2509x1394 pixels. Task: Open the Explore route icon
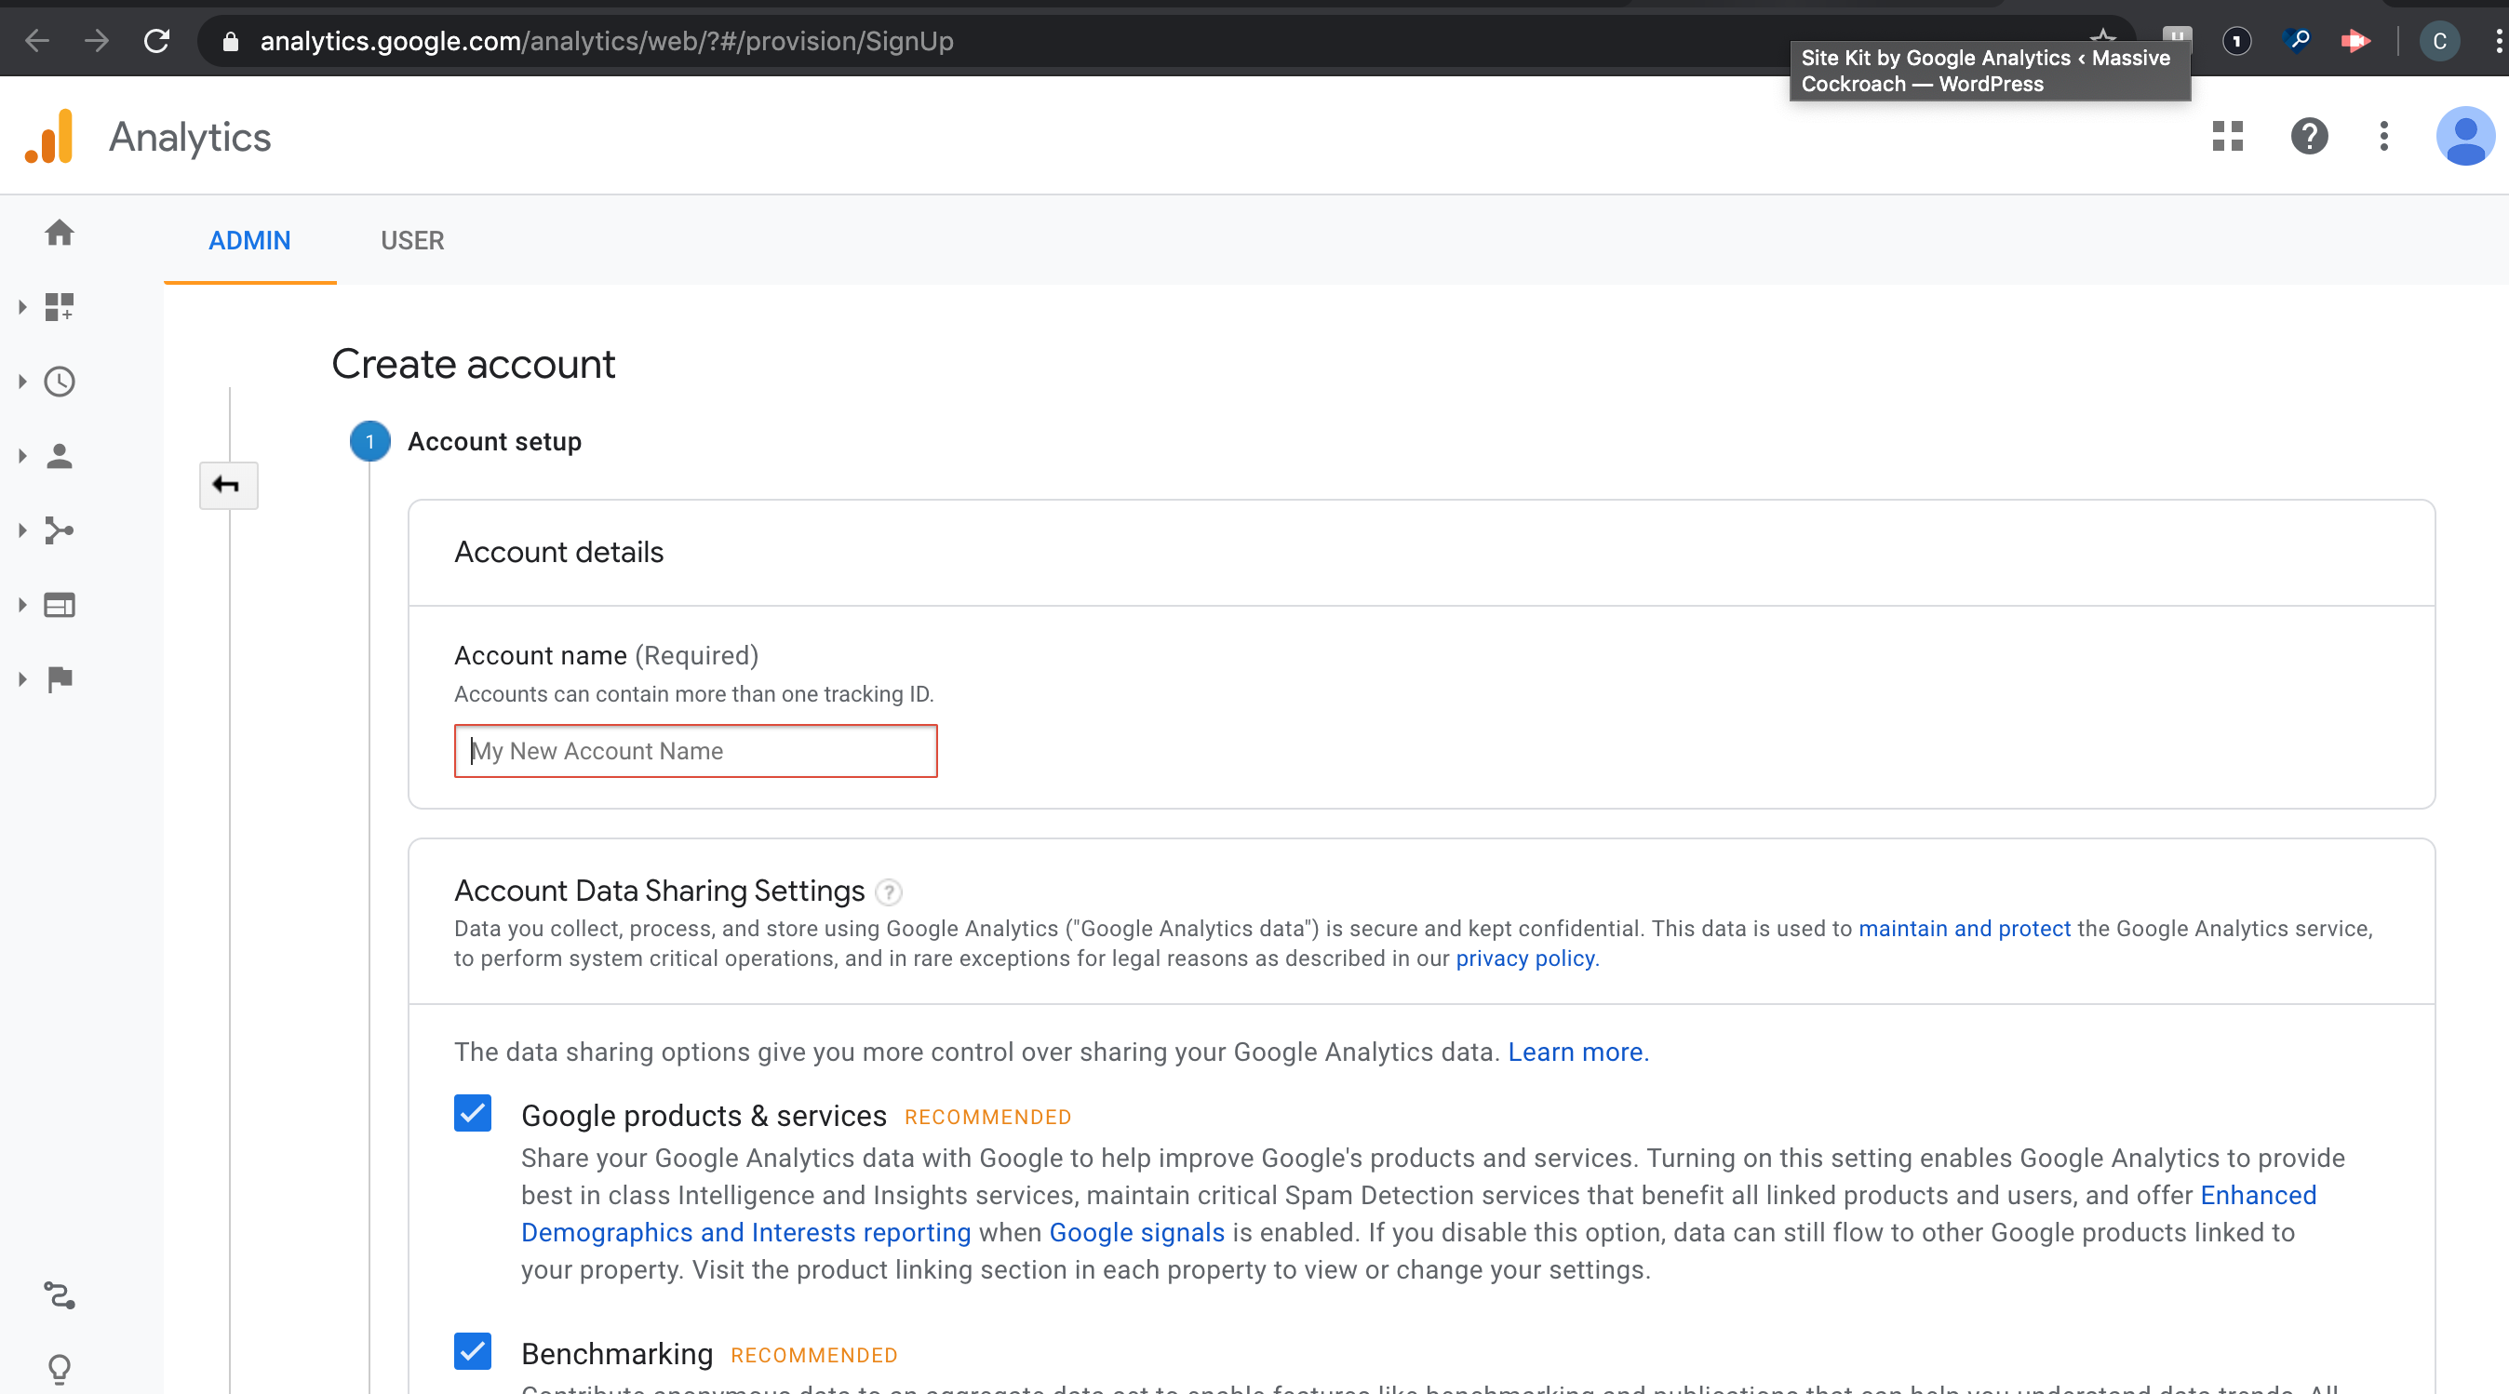pos(60,1296)
